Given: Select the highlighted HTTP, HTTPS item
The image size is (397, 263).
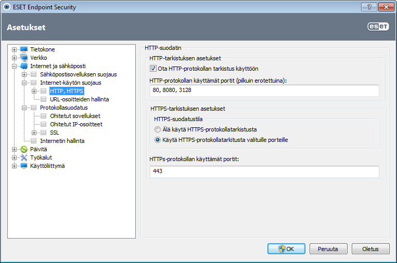Looking at the screenshot, I should [x=67, y=91].
